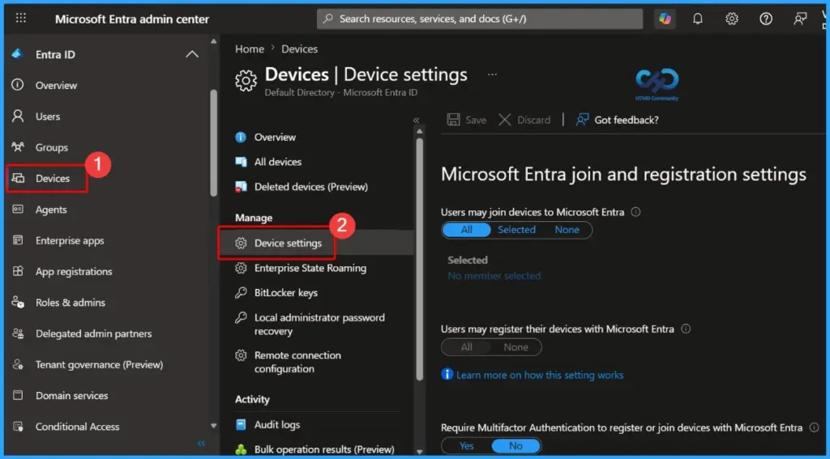Click the Roles & admins icon
Screen dimensions: 830x459
[18, 303]
